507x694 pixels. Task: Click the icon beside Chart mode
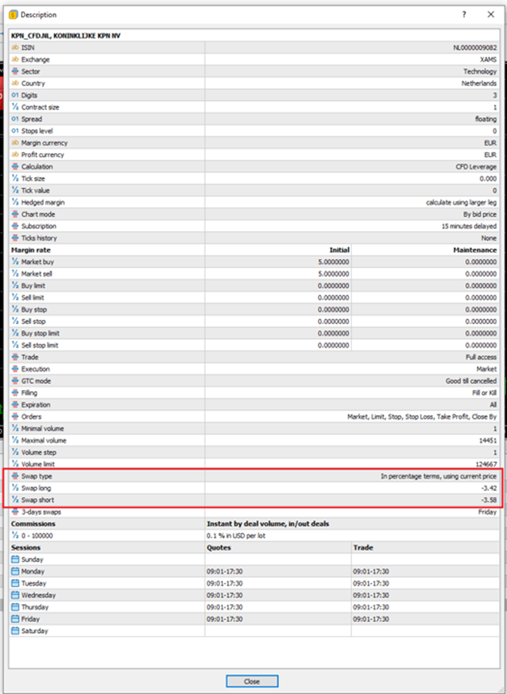click(14, 214)
